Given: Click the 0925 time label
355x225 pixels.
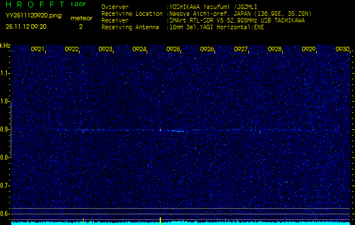Looking at the screenshot, I should click(x=173, y=49).
